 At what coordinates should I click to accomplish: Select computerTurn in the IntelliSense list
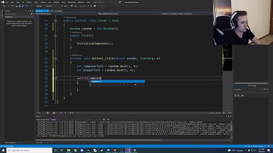[x=117, y=82]
